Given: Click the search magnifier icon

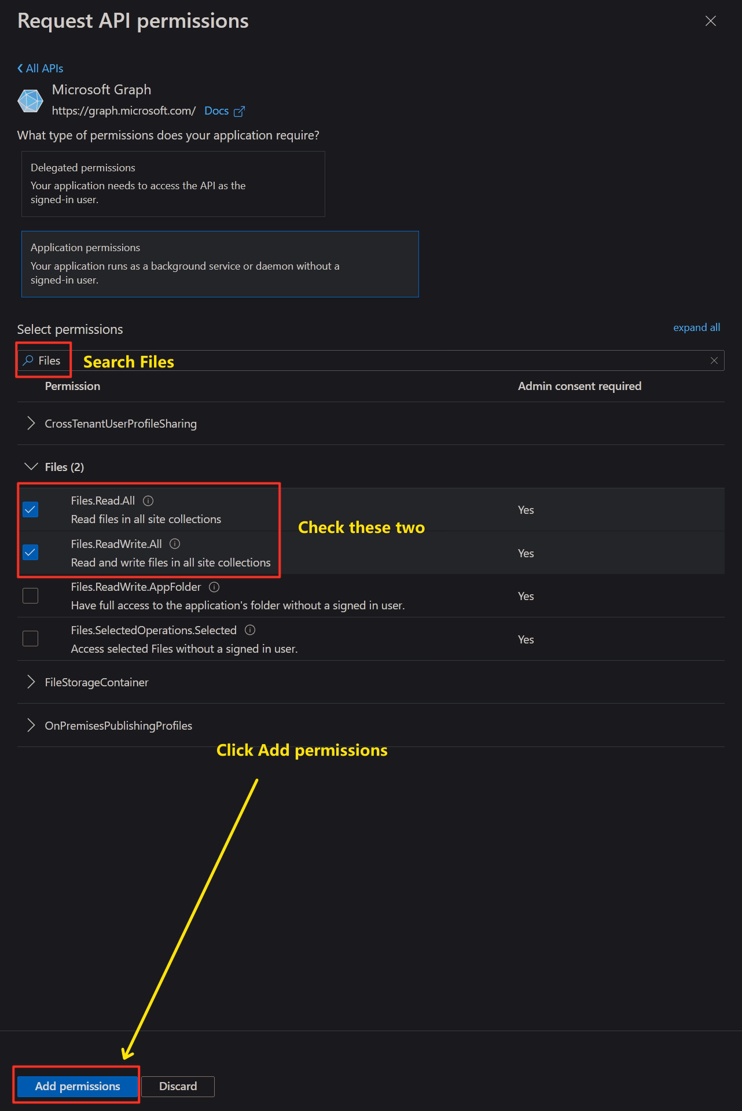Looking at the screenshot, I should tap(28, 360).
